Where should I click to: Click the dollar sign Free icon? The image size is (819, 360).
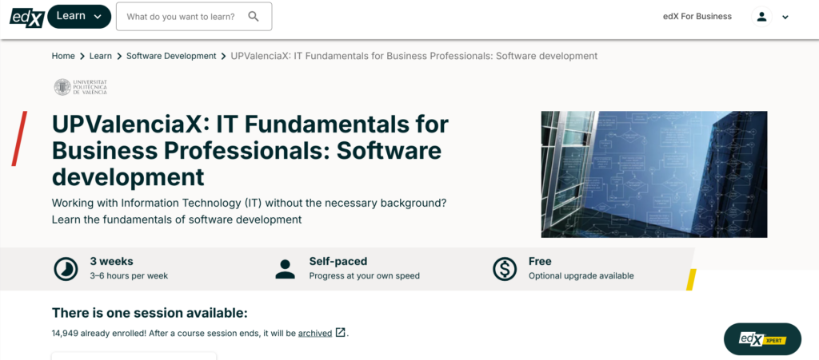coord(505,269)
